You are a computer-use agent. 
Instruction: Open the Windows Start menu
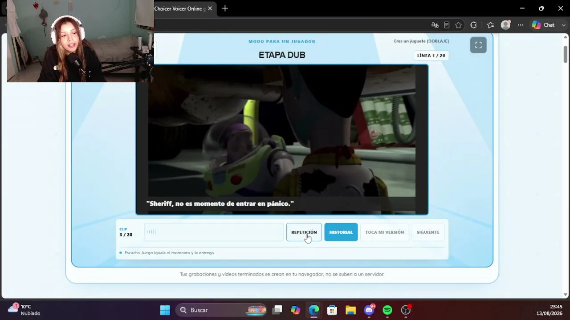(165, 310)
